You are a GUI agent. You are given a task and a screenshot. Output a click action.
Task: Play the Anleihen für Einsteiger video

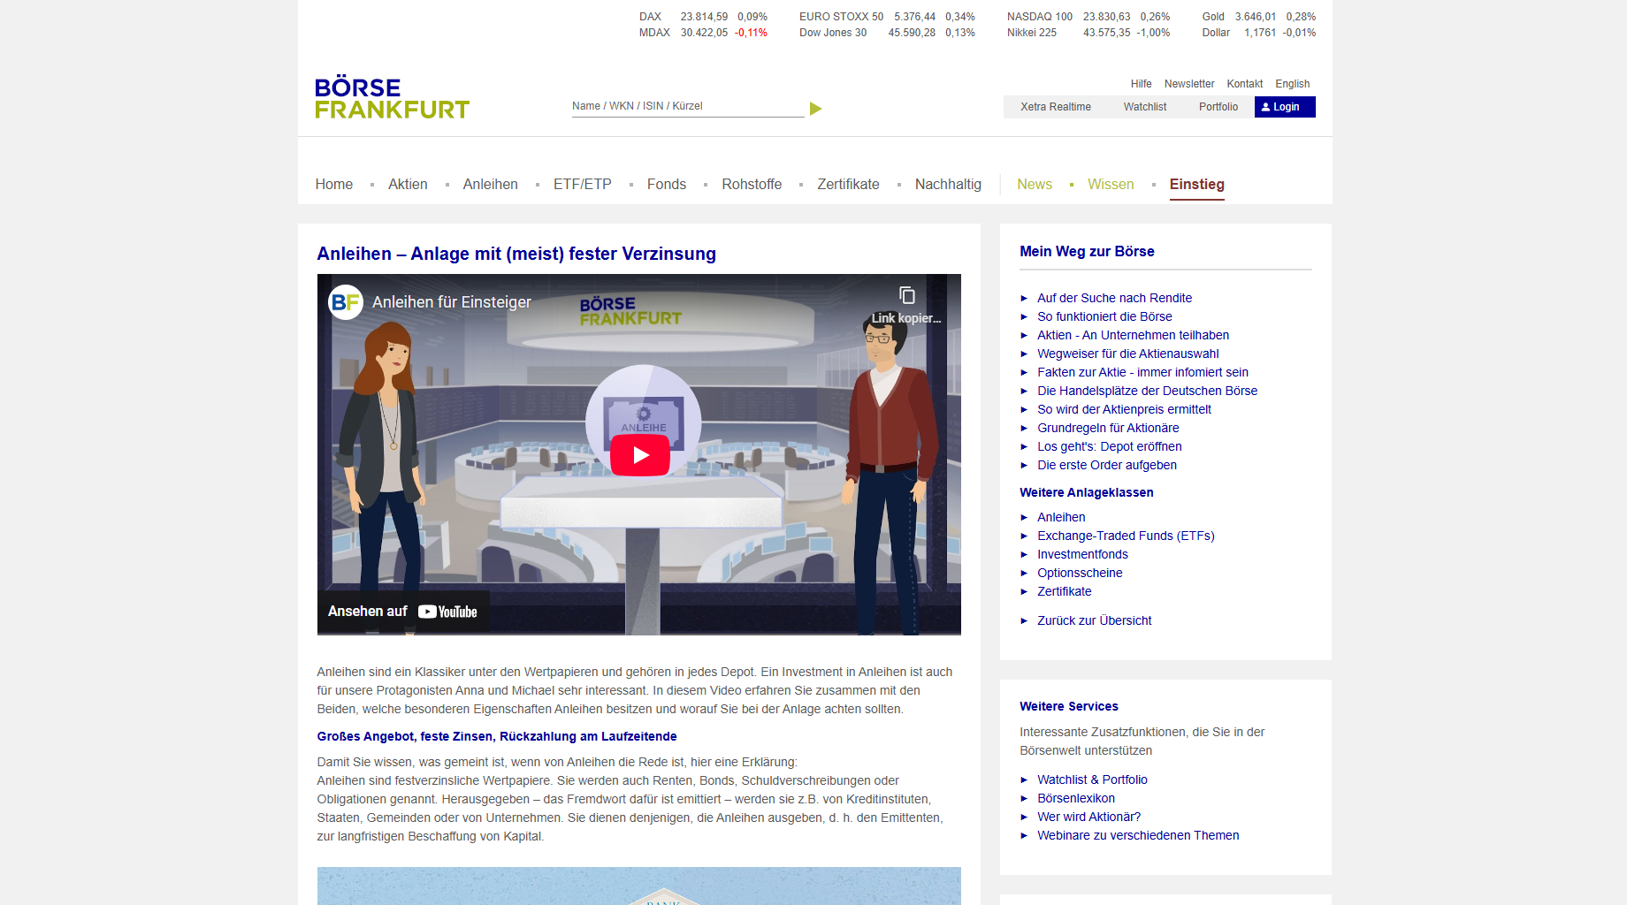pyautogui.click(x=639, y=455)
